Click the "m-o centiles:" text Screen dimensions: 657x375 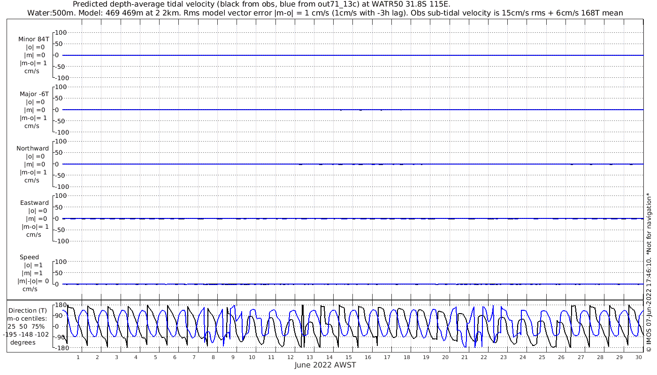click(x=27, y=318)
